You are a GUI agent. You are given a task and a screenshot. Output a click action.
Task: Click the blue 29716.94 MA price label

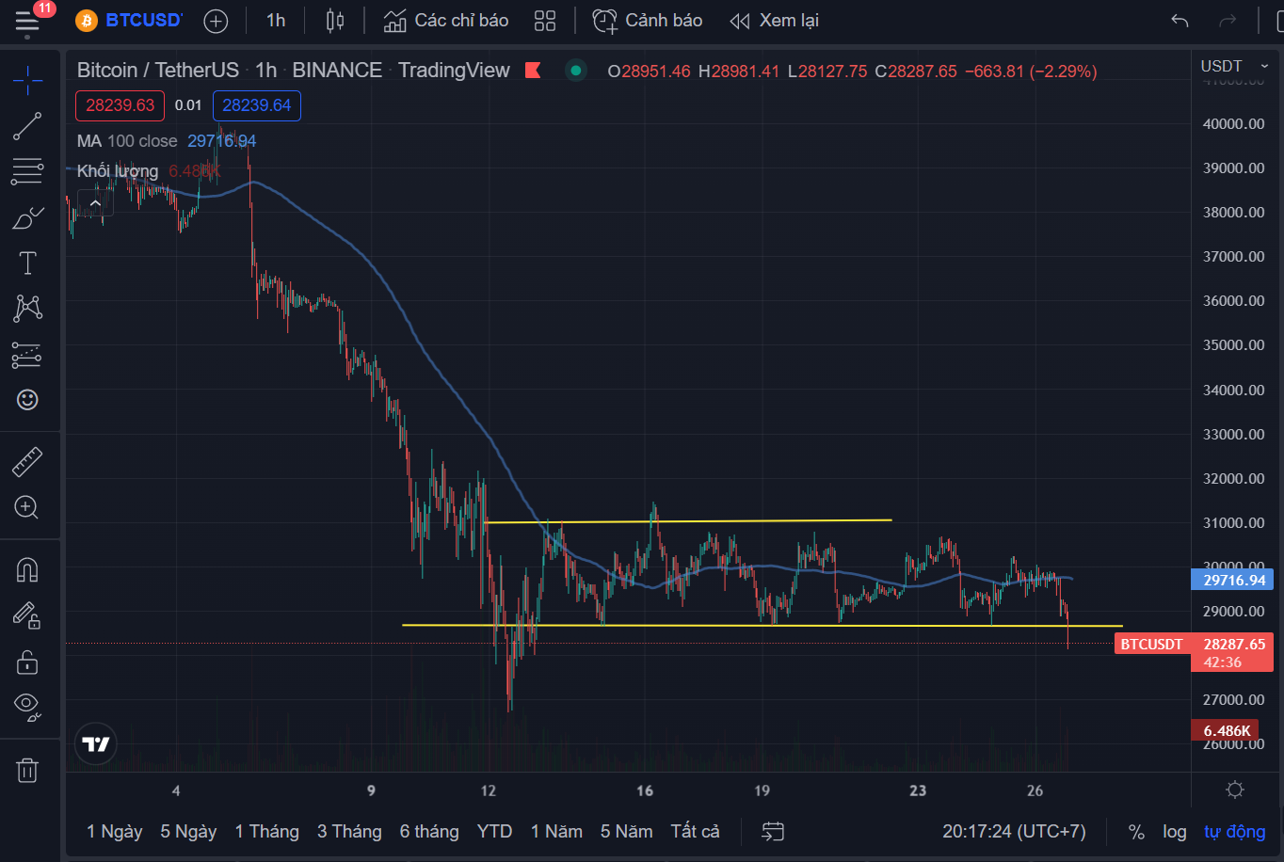pos(1232,580)
